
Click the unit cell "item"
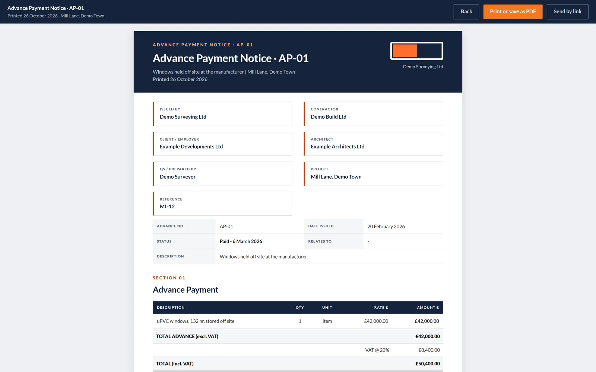[x=327, y=321]
